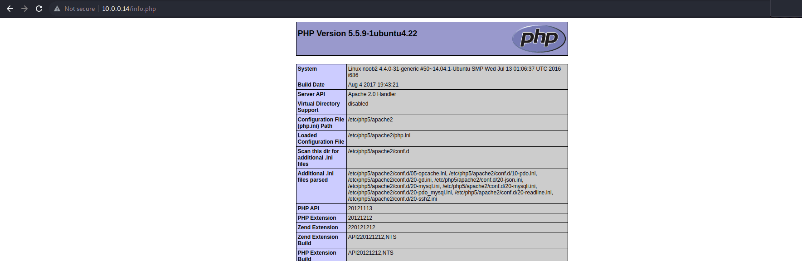Reload the info.php page

click(39, 9)
